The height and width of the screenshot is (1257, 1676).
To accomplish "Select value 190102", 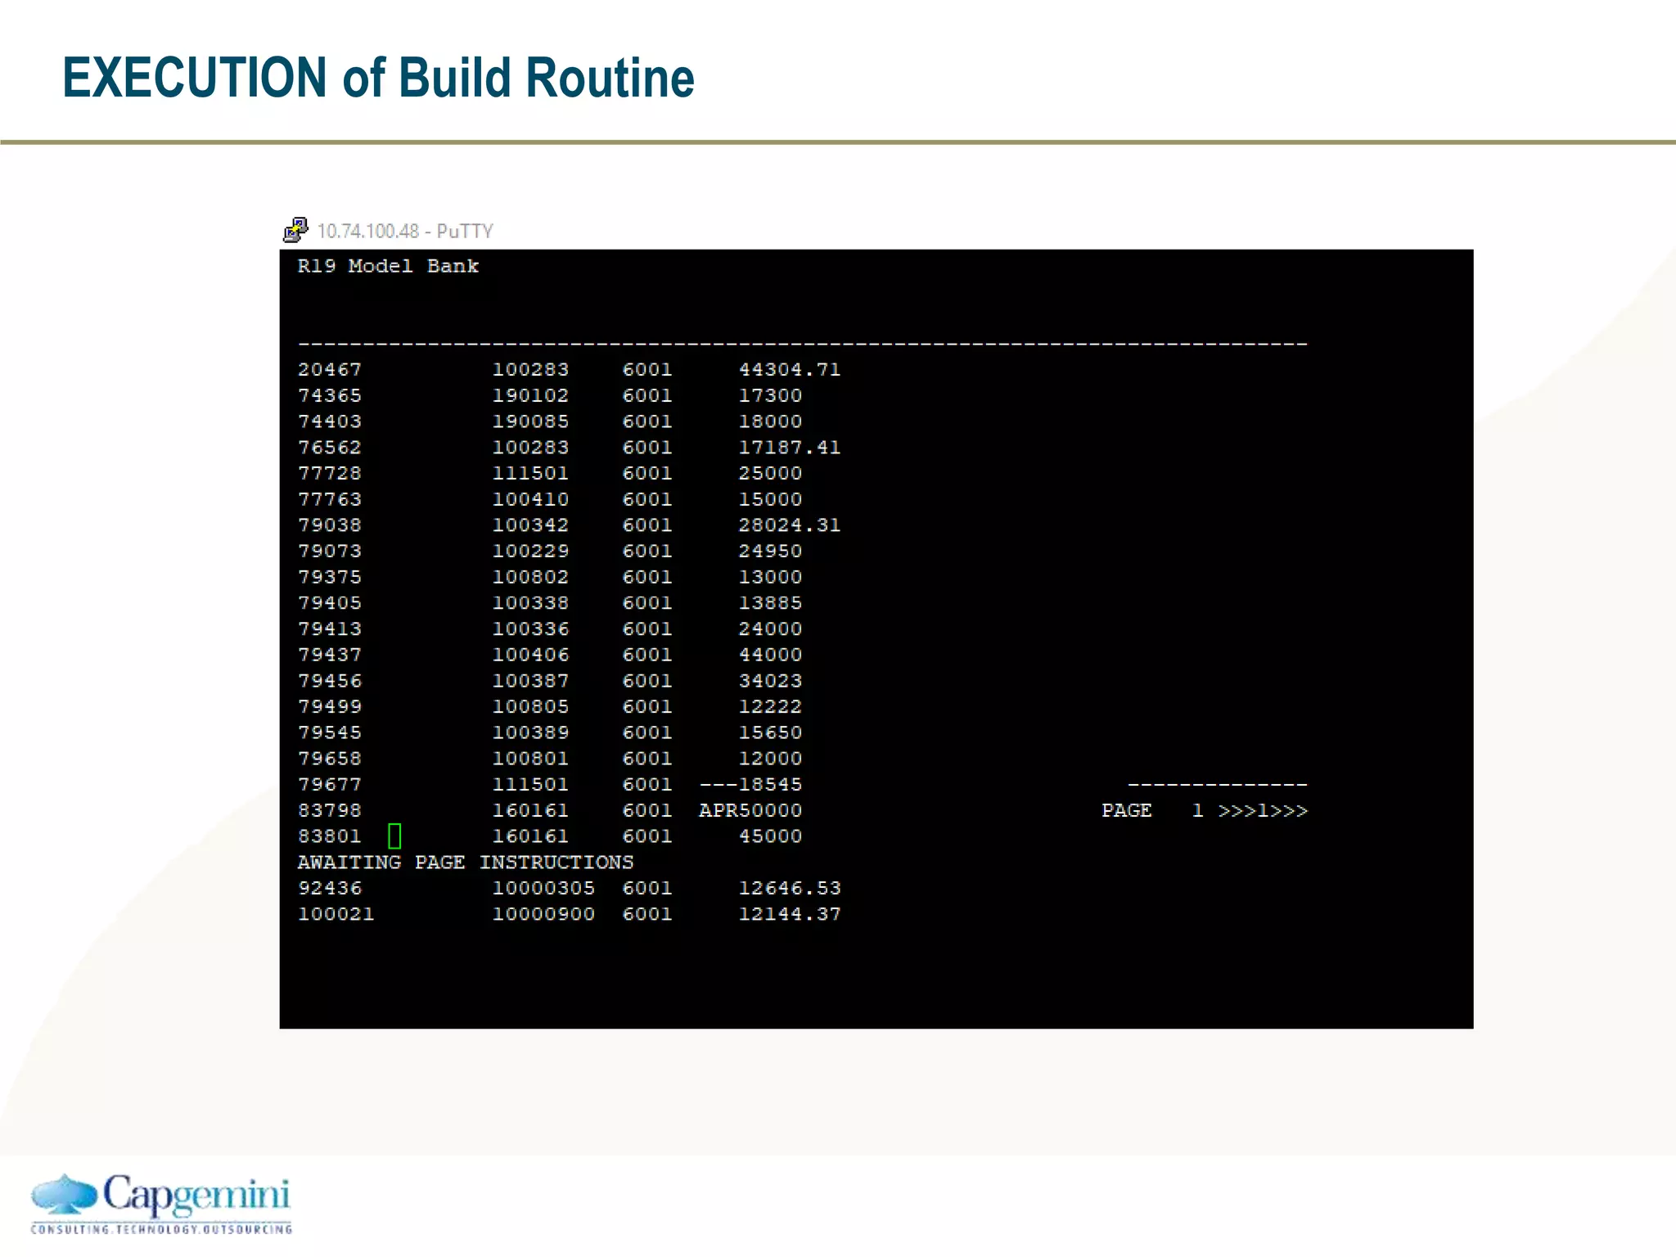I will coord(530,396).
